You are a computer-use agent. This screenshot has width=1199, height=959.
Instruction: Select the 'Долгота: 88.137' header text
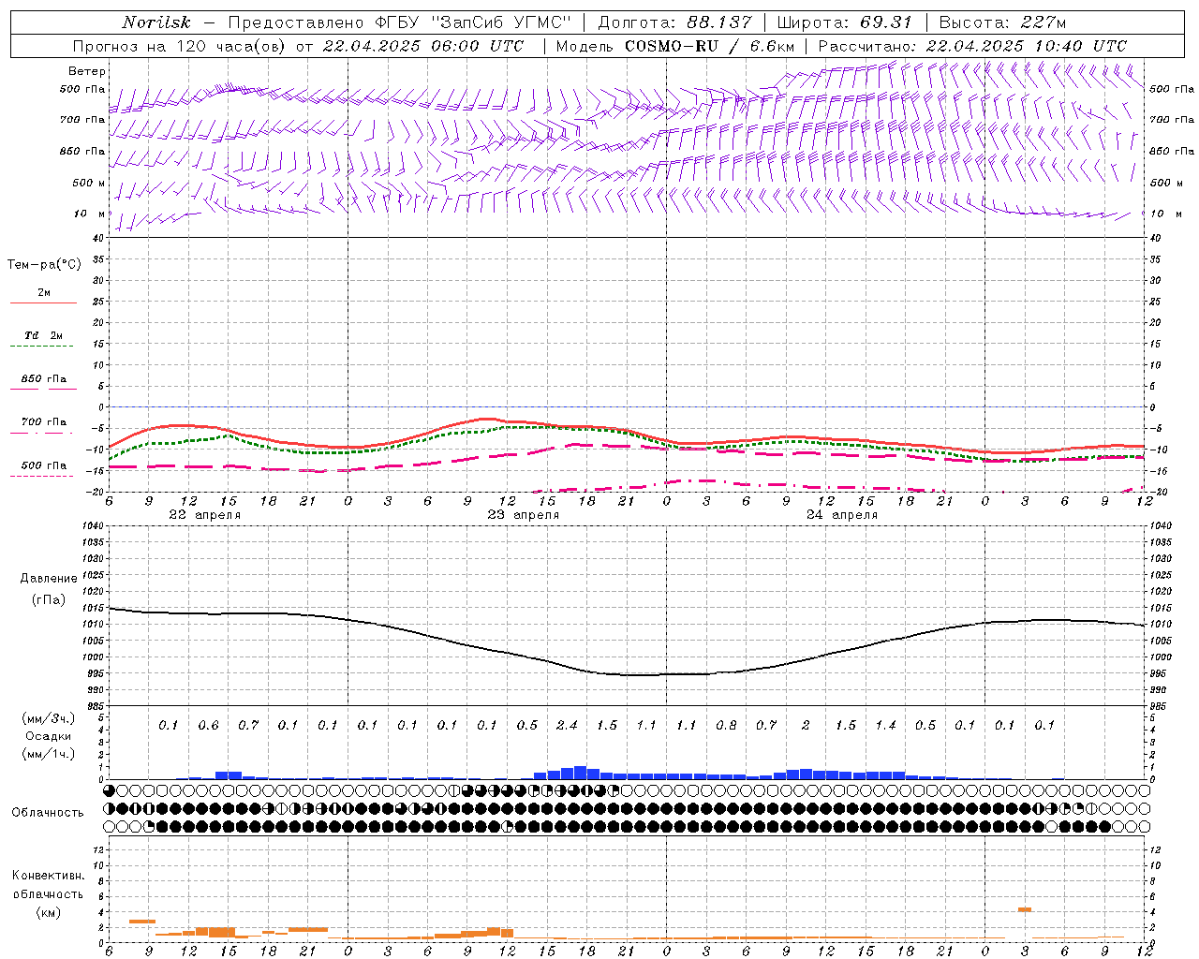point(674,22)
